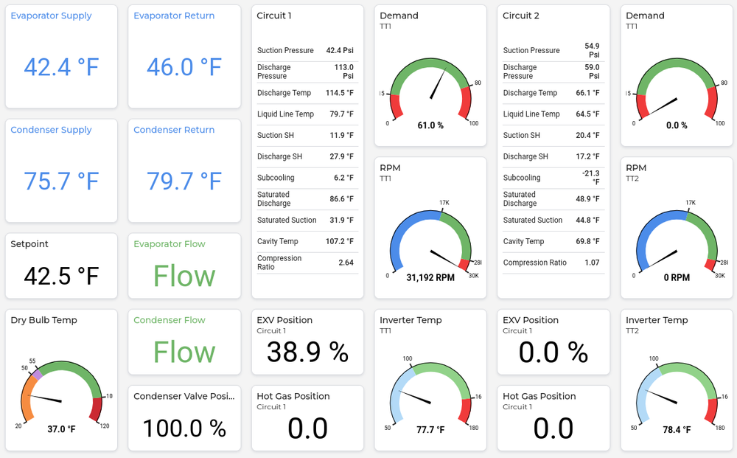Viewport: 737px width, 458px height.
Task: Click the Condenser Supply 75.7 °F reading
Action: point(62,181)
